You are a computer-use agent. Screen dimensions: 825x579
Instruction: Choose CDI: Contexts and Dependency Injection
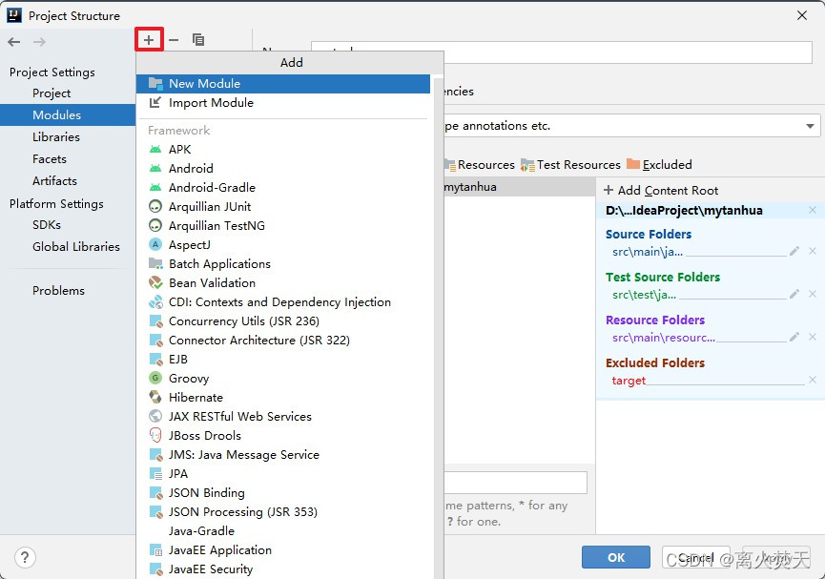283,302
